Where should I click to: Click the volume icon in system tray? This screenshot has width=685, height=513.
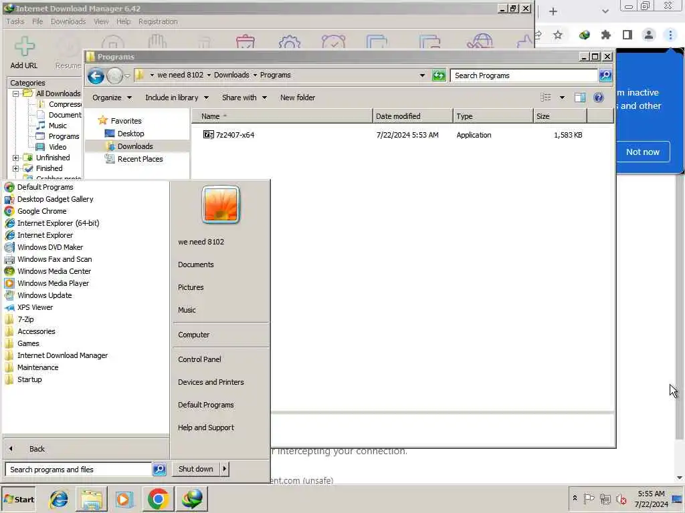(621, 498)
